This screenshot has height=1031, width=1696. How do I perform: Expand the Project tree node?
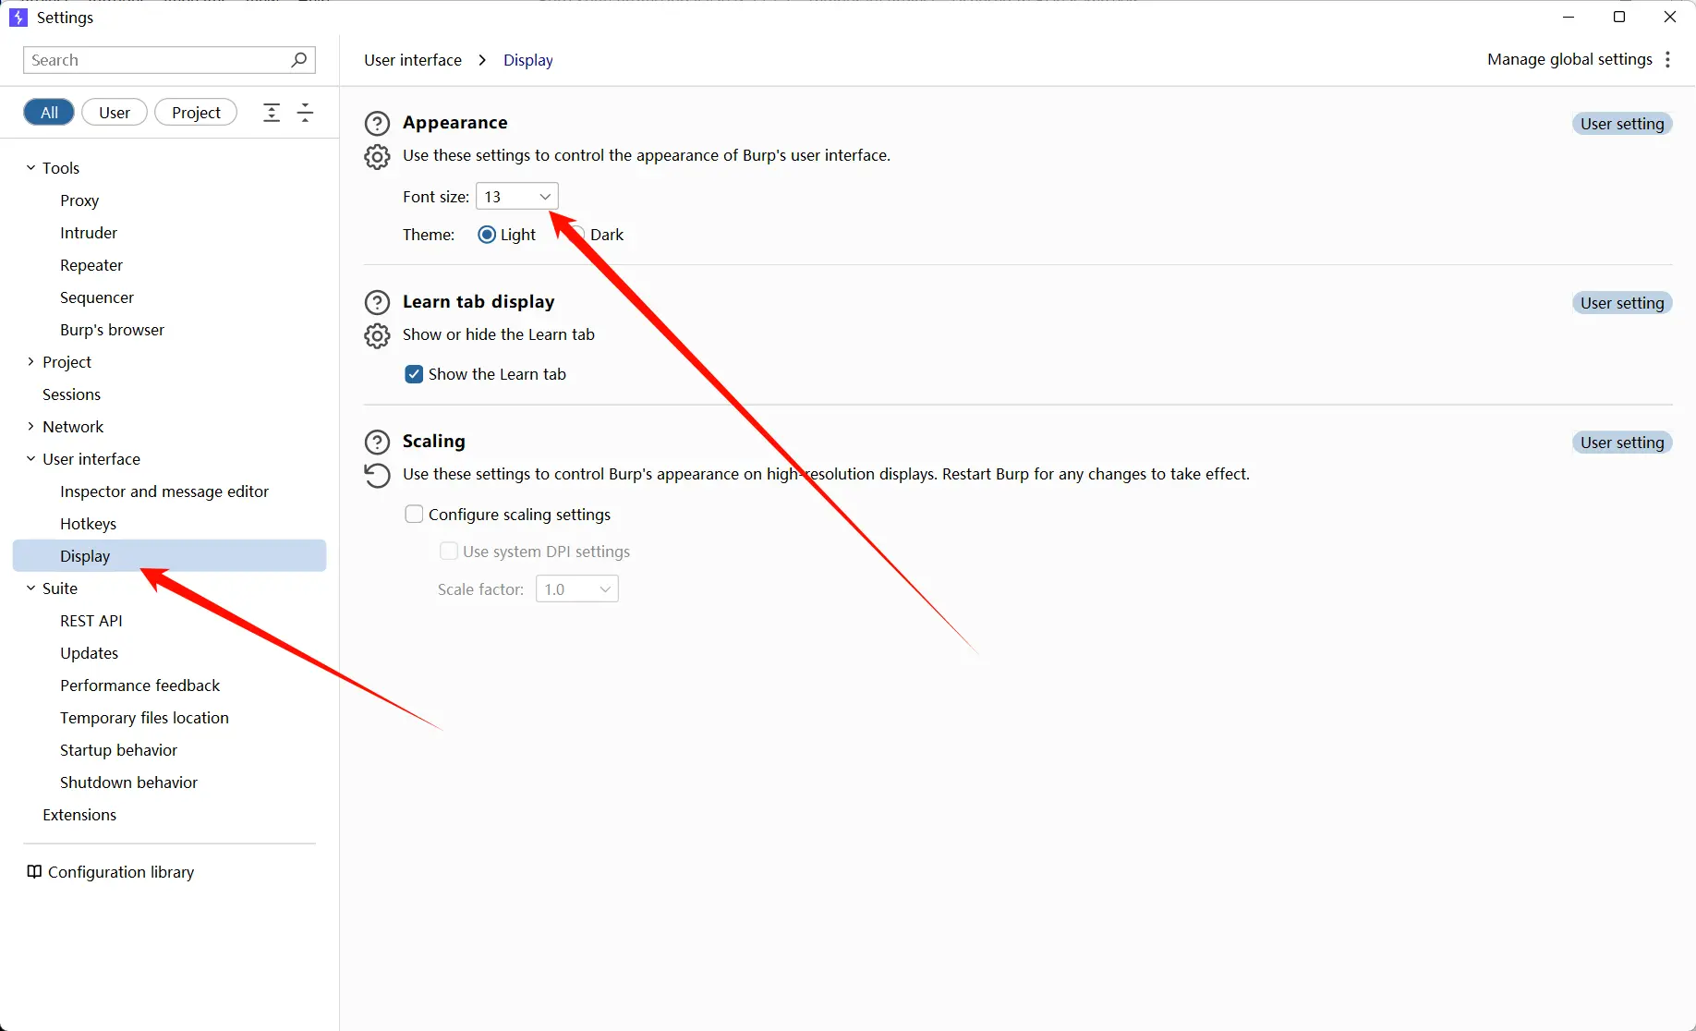[30, 362]
